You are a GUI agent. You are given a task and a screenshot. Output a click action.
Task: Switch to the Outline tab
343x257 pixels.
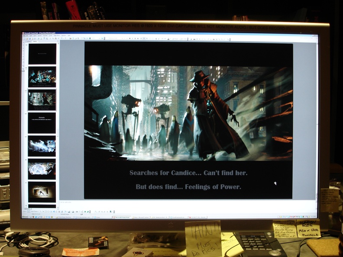click(x=29, y=42)
